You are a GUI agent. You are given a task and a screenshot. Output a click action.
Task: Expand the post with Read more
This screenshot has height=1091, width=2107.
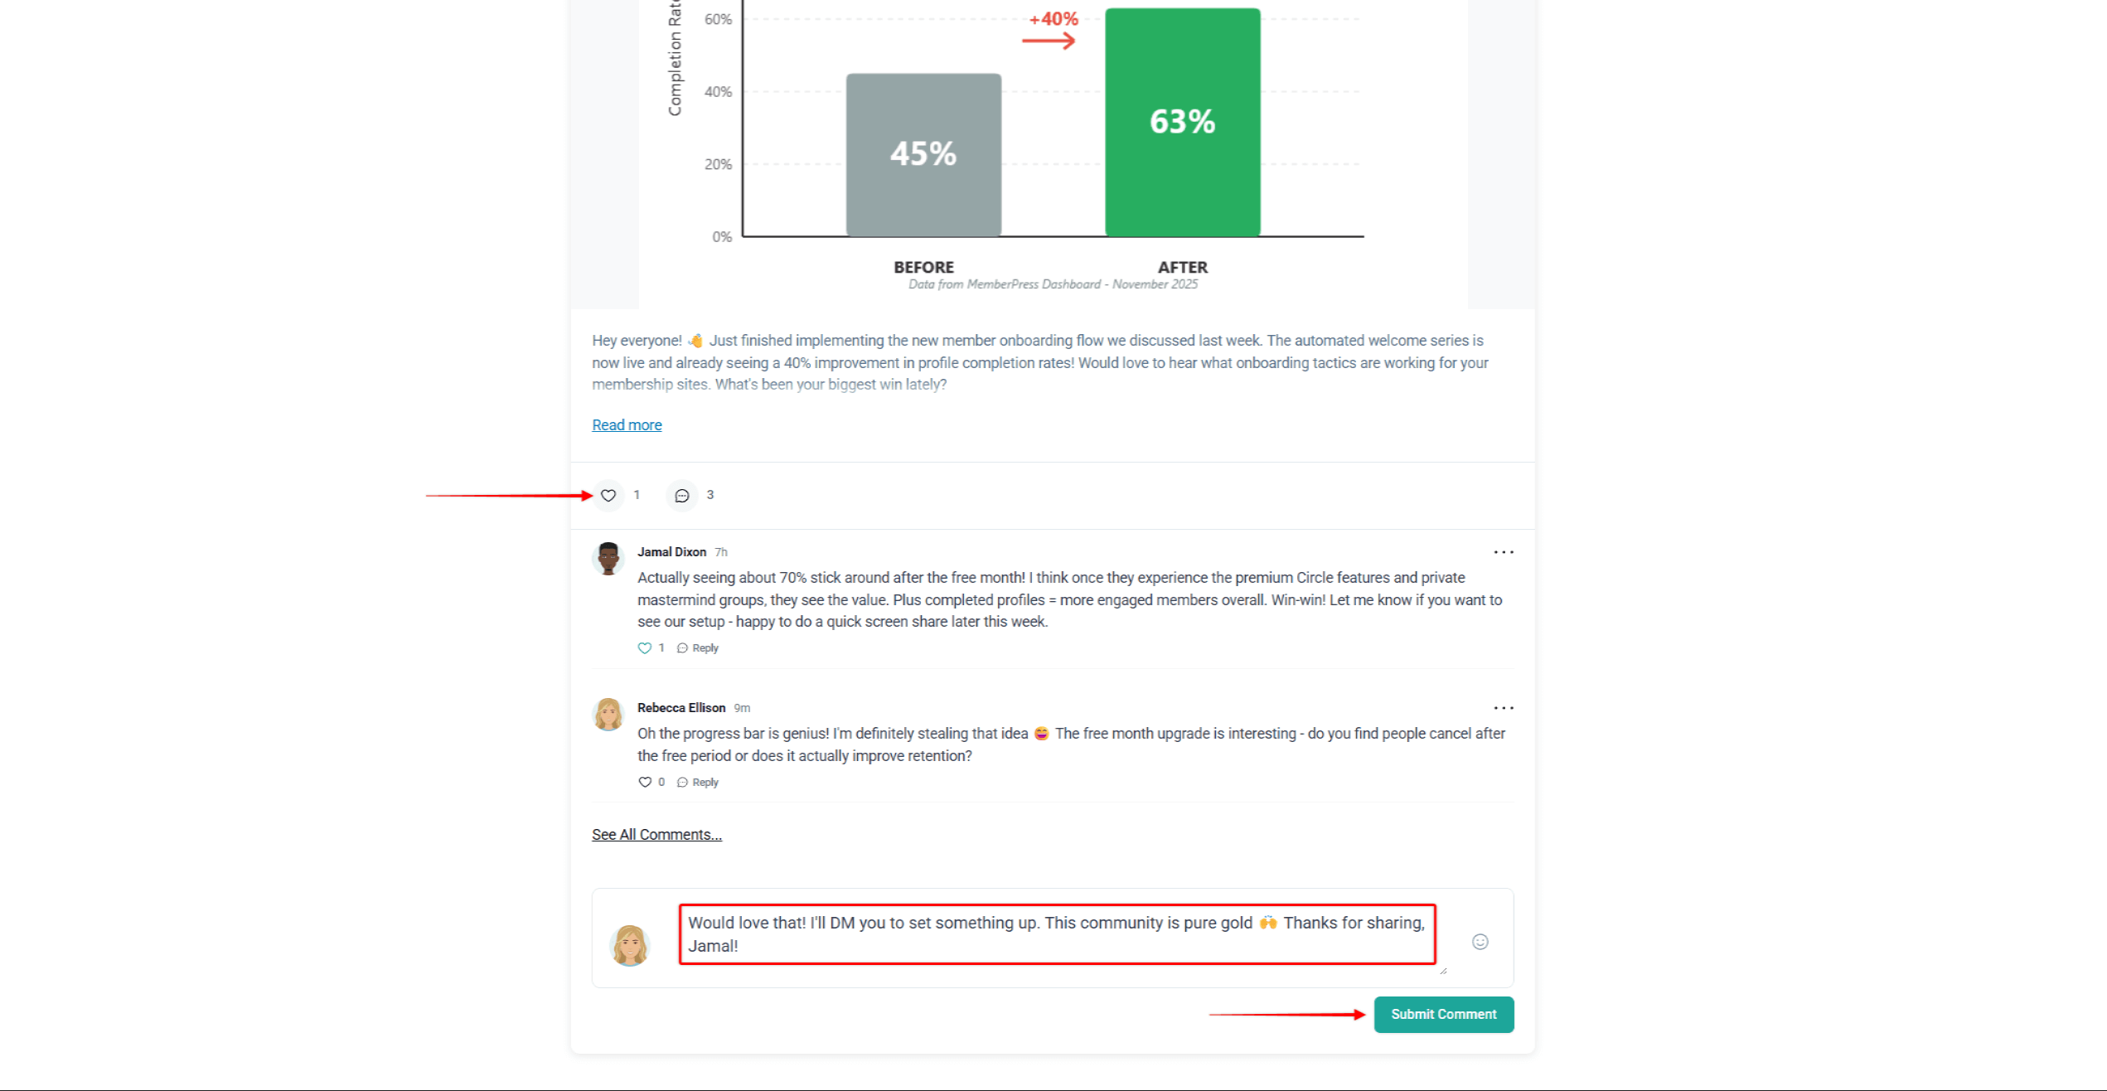point(627,425)
